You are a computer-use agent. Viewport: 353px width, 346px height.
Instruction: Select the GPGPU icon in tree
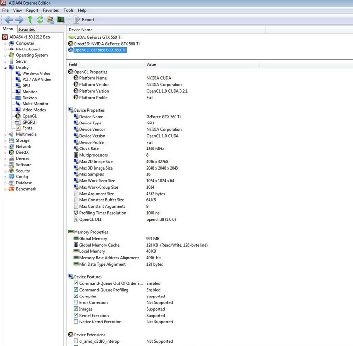pos(18,122)
